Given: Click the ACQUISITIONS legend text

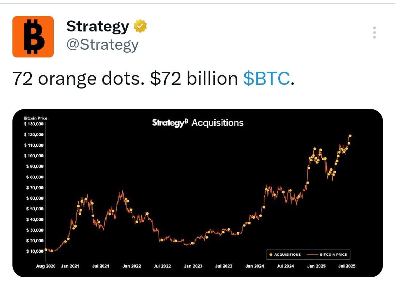Looking at the screenshot, I should point(287,255).
